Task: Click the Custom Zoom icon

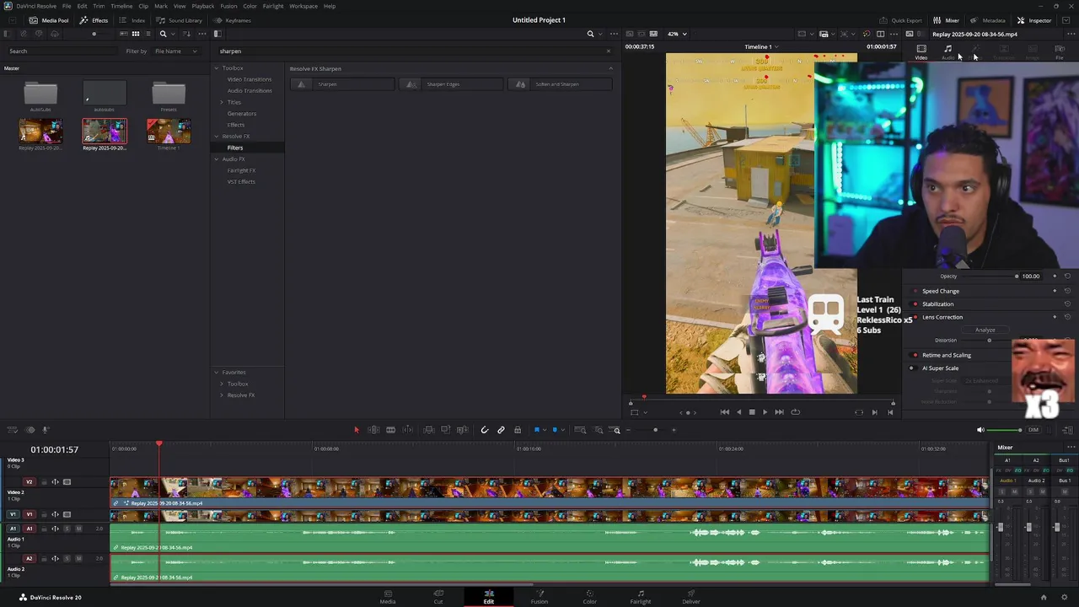Action: pos(616,430)
